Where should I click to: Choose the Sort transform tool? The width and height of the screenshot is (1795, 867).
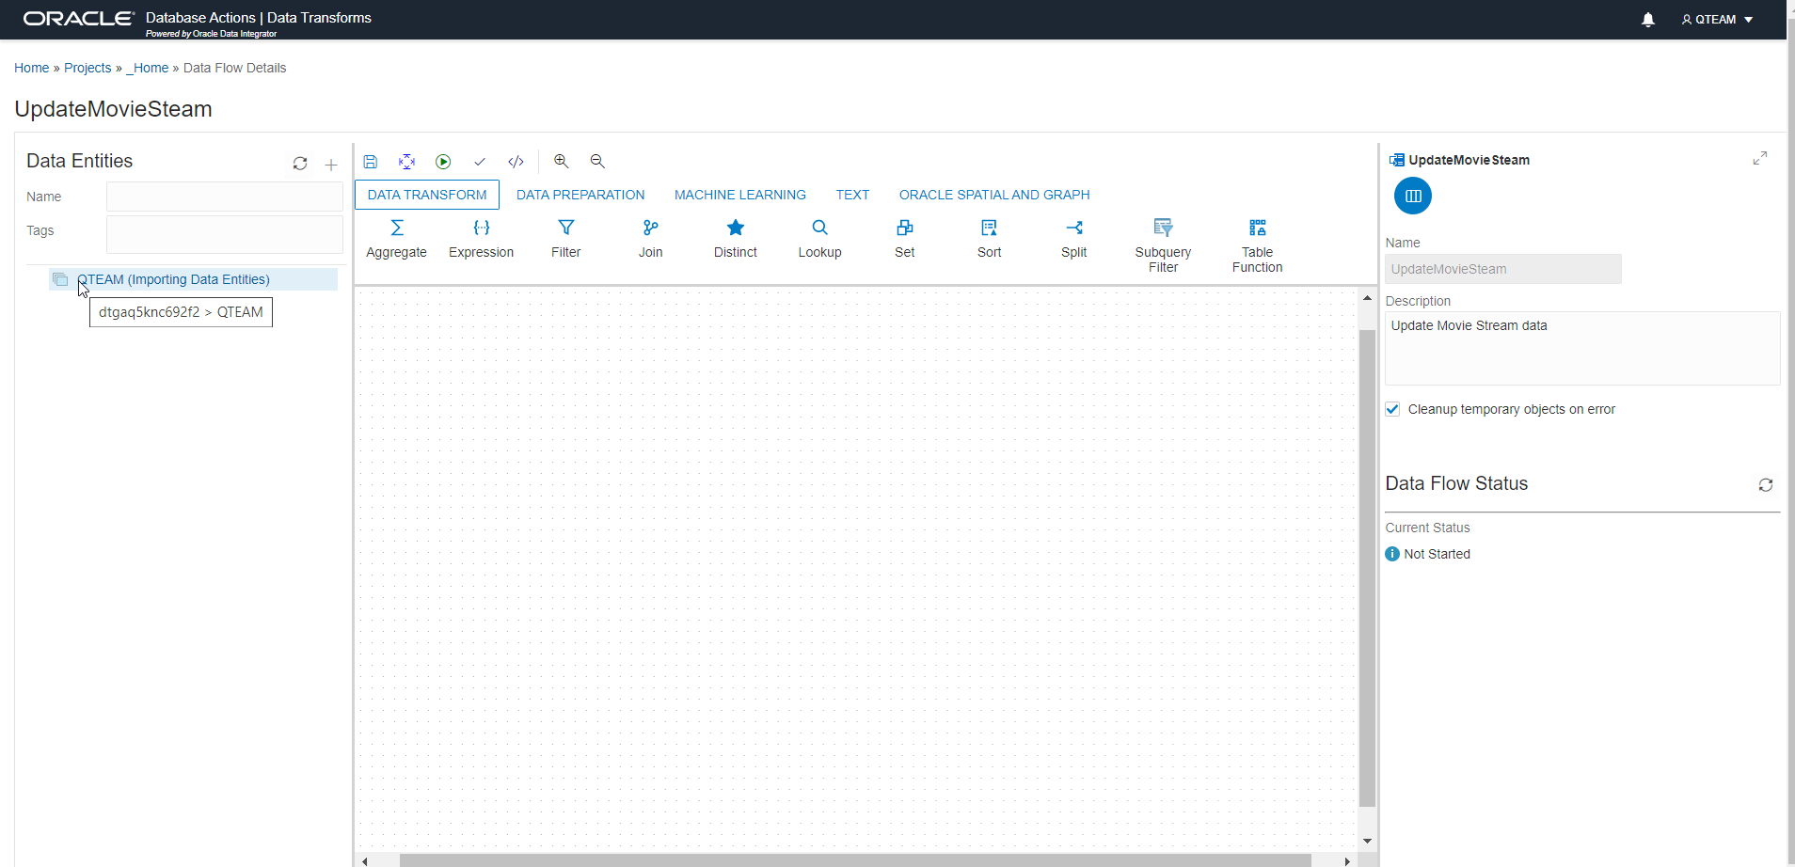click(x=990, y=239)
